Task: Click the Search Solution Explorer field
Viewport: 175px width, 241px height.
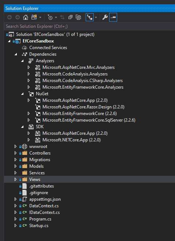Action: tap(89, 26)
